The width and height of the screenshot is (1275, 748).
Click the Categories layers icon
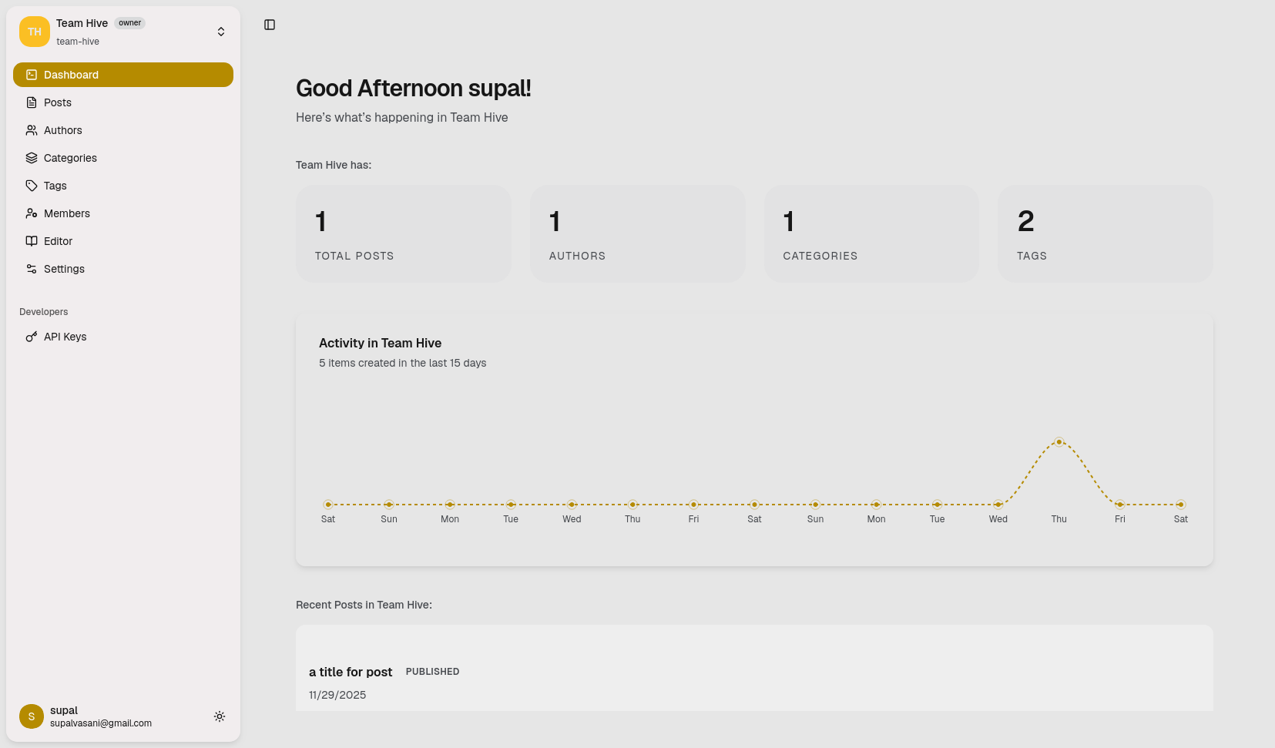(x=32, y=158)
